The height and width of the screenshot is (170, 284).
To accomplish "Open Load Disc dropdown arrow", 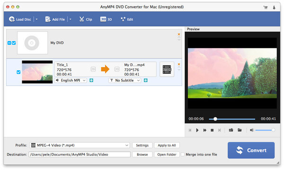I will 36,19.
